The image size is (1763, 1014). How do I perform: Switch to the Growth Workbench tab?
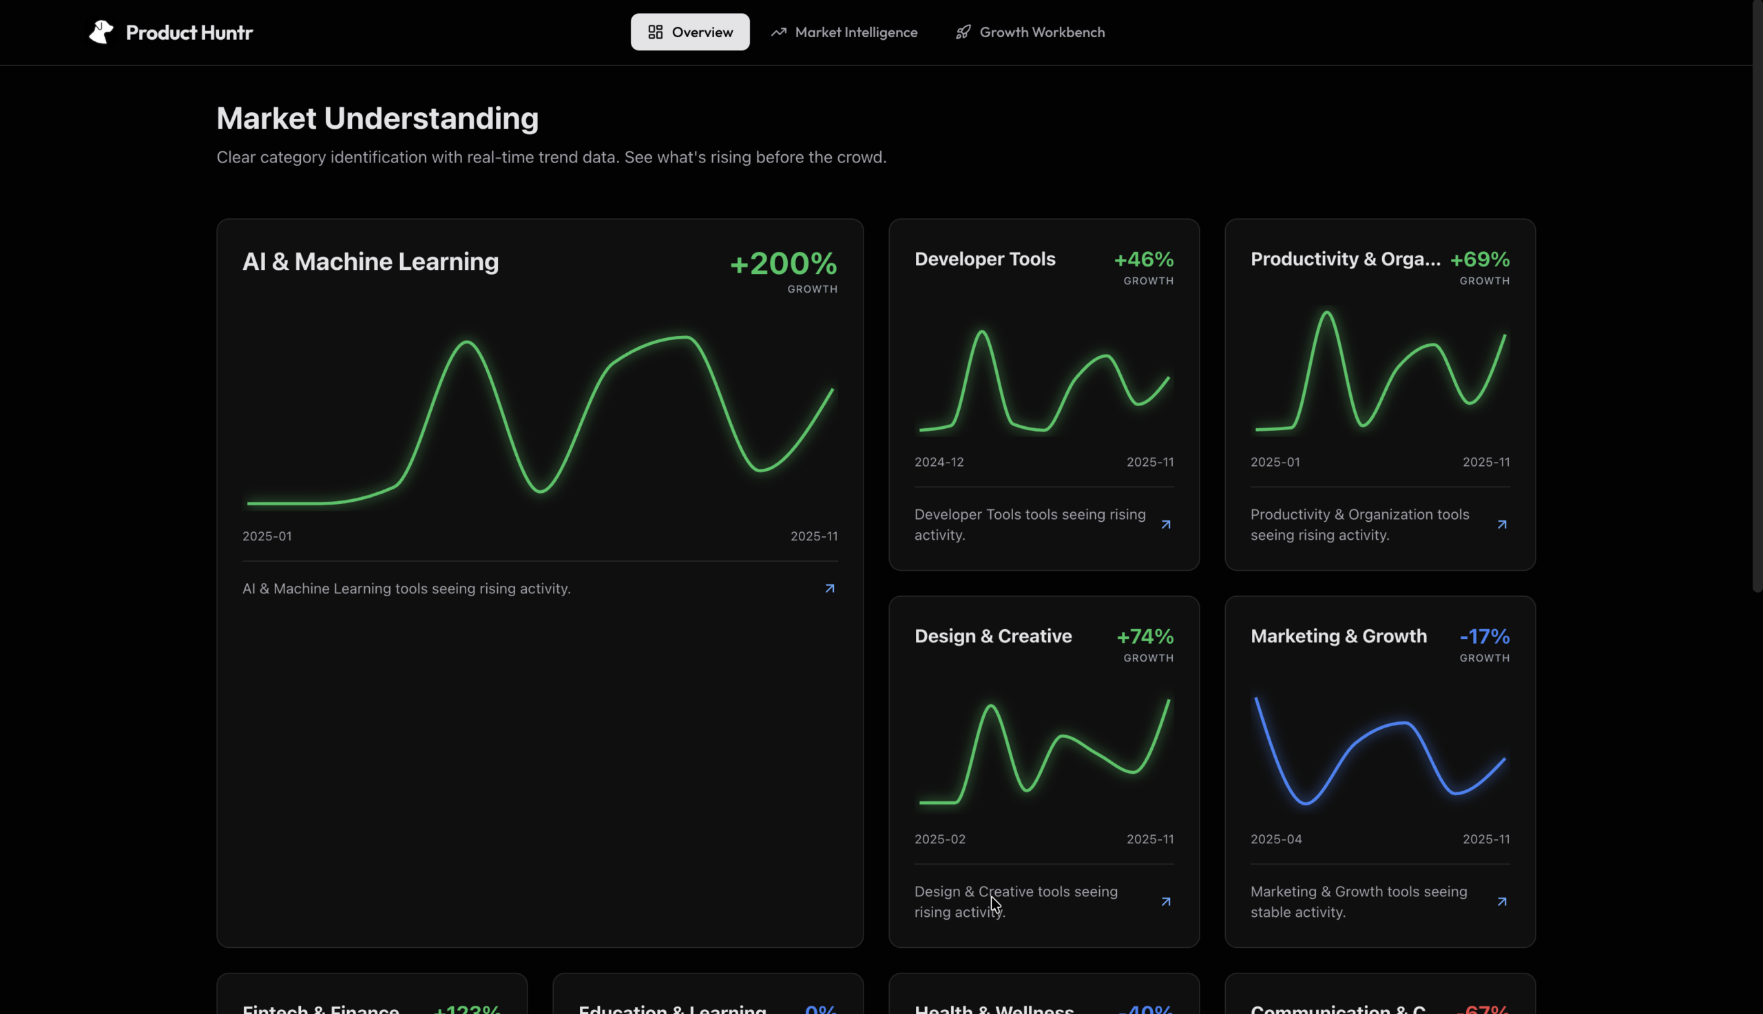tap(1041, 32)
